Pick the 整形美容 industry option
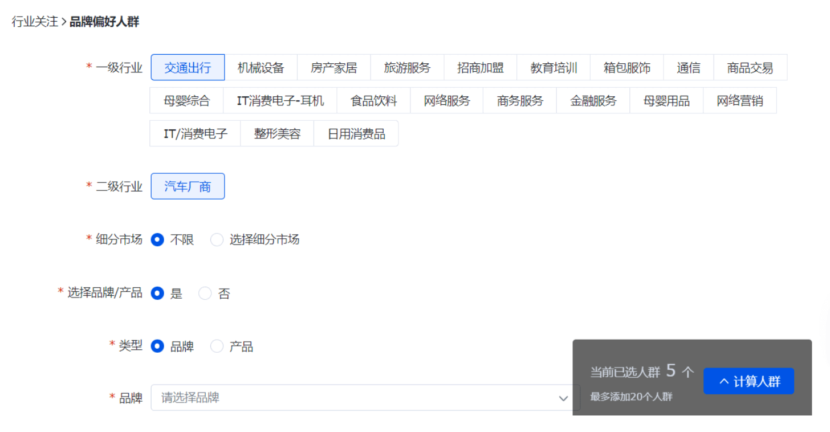830x432 pixels. click(x=277, y=134)
